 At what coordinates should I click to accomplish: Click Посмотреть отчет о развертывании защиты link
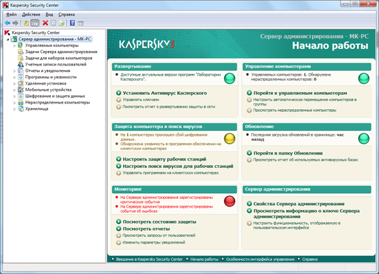[x=169, y=107]
